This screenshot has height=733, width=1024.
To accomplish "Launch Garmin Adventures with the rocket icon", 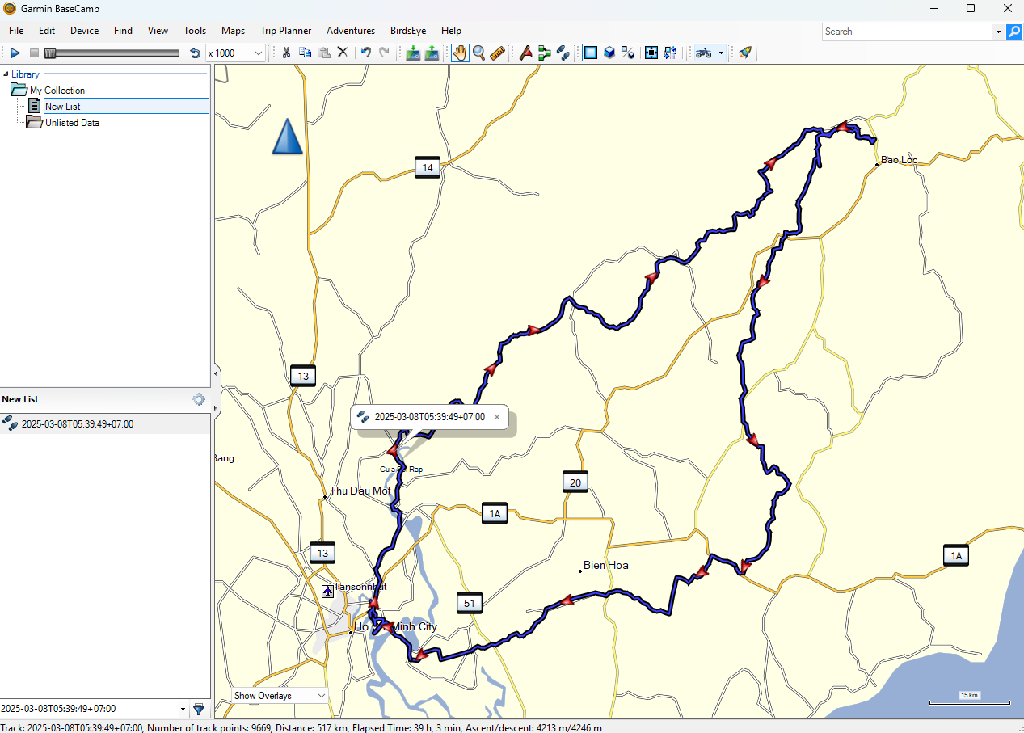I will [744, 53].
